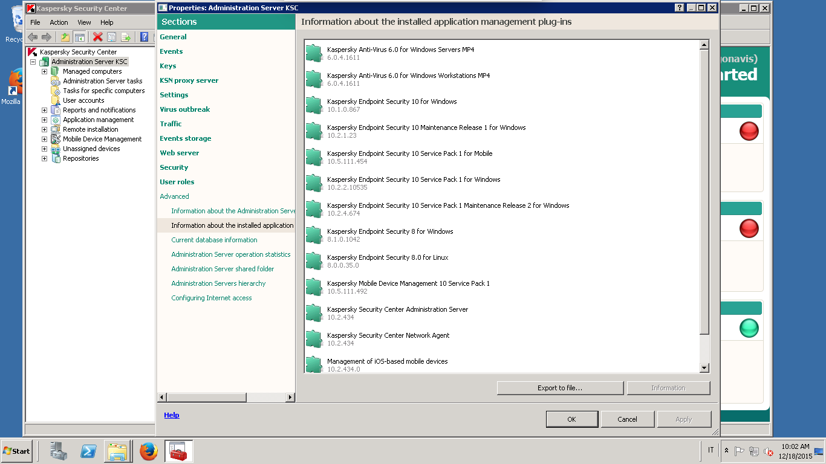Collapse the Administration Server KSC tree node

pyautogui.click(x=33, y=62)
